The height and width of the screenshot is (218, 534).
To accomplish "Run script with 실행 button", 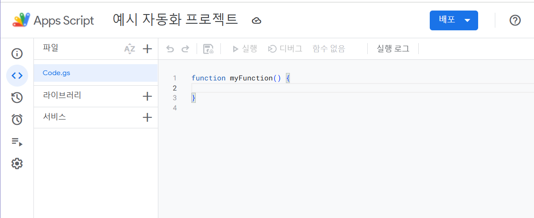I will (245, 49).
